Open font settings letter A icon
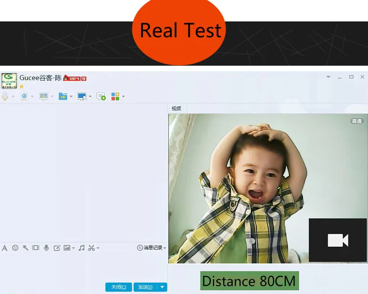Viewport: 368px width, 294px height. [5, 248]
